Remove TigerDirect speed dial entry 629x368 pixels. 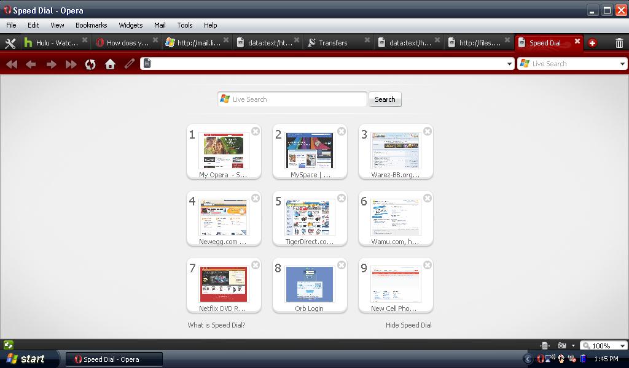tap(342, 198)
